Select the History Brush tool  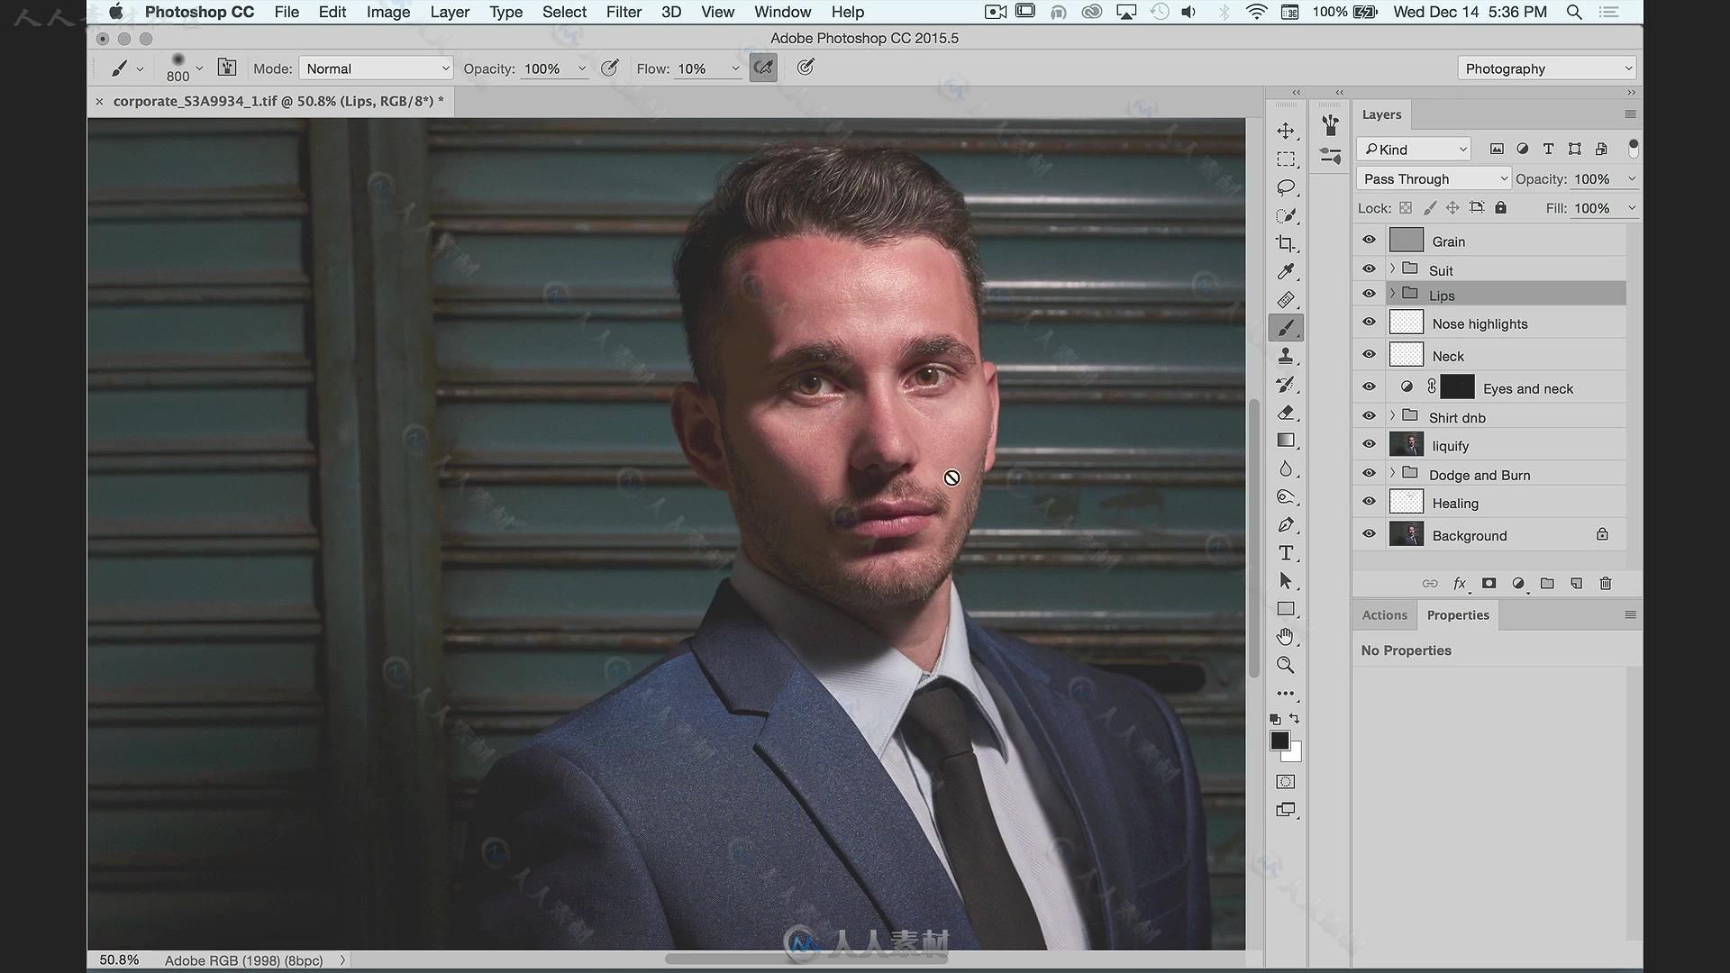[1286, 385]
